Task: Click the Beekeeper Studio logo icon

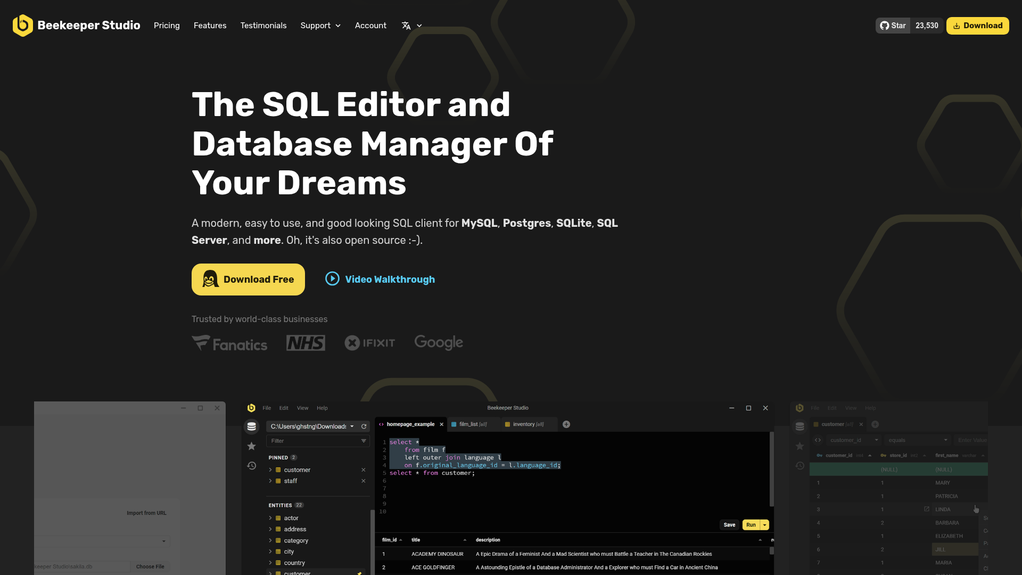Action: coord(23,26)
